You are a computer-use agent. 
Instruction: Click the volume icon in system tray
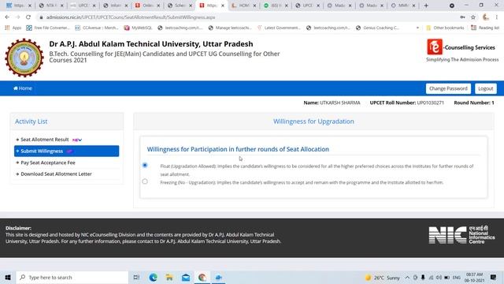pyautogui.click(x=439, y=278)
